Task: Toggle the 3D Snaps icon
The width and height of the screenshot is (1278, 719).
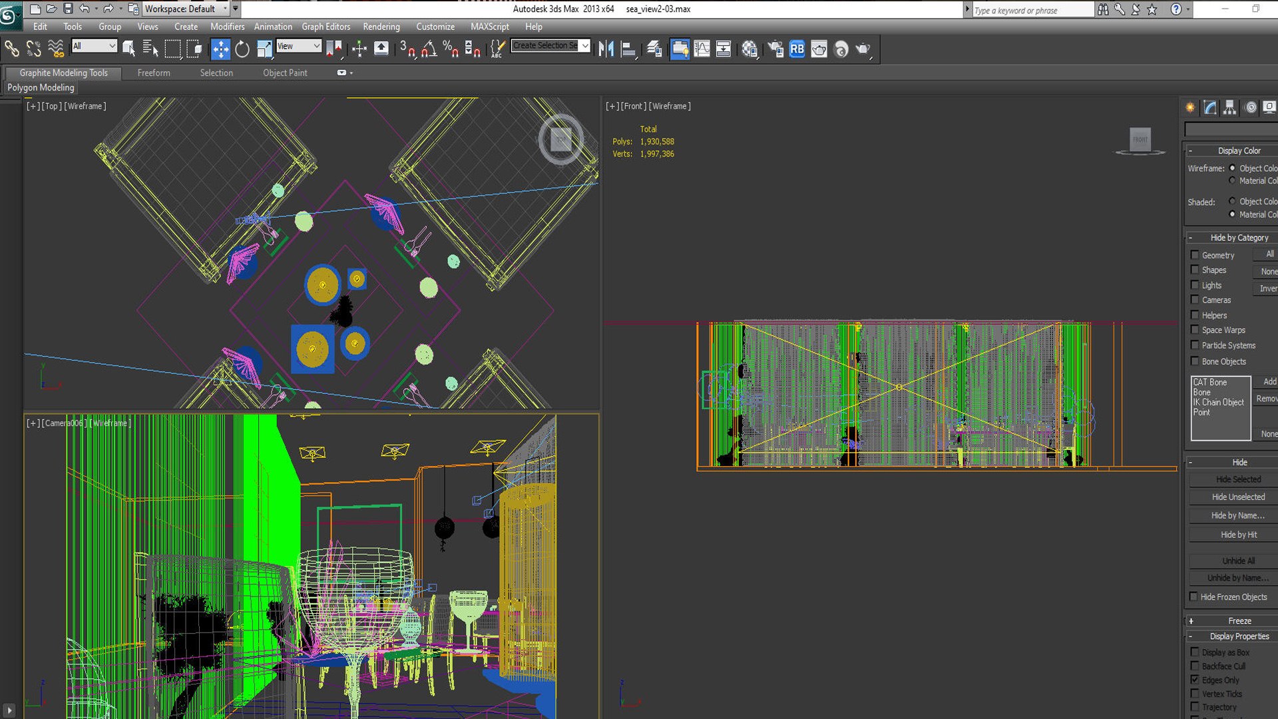Action: tap(407, 49)
